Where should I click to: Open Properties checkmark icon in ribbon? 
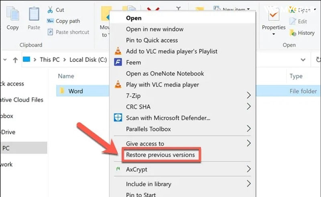pyautogui.click(x=274, y=15)
